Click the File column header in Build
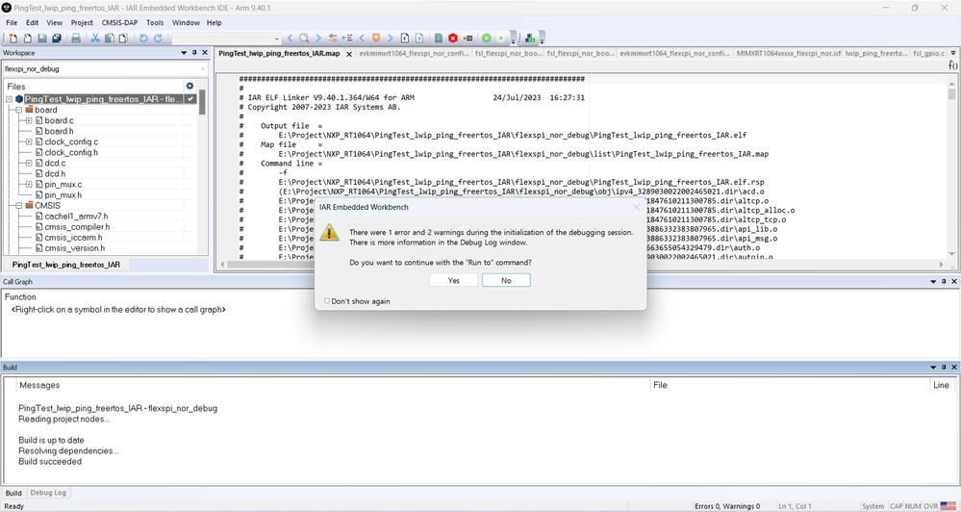This screenshot has width=961, height=512. [x=660, y=385]
